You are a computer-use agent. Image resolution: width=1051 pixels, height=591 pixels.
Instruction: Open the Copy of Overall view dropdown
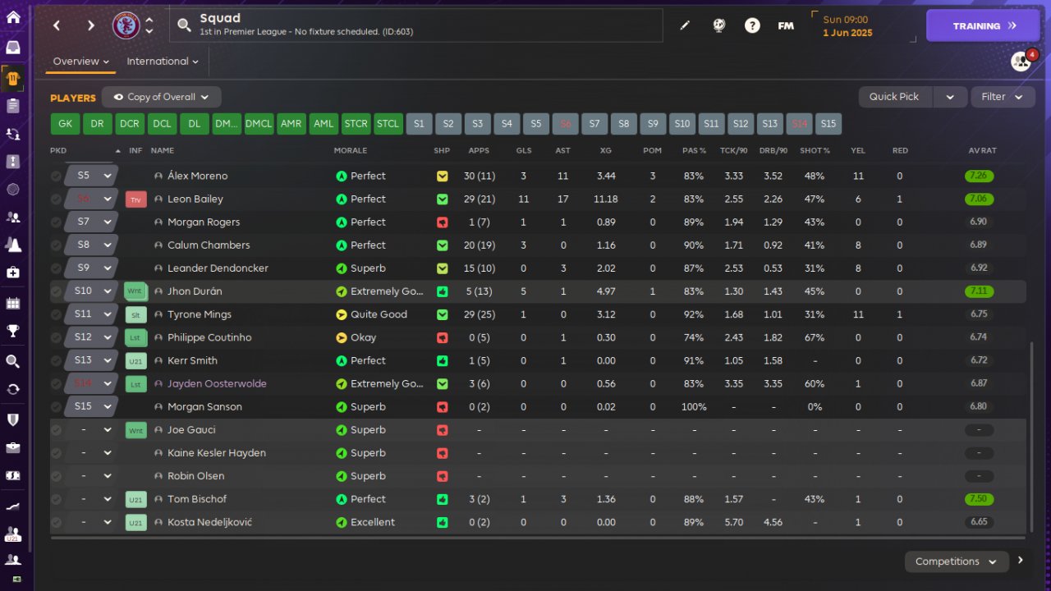(x=162, y=97)
